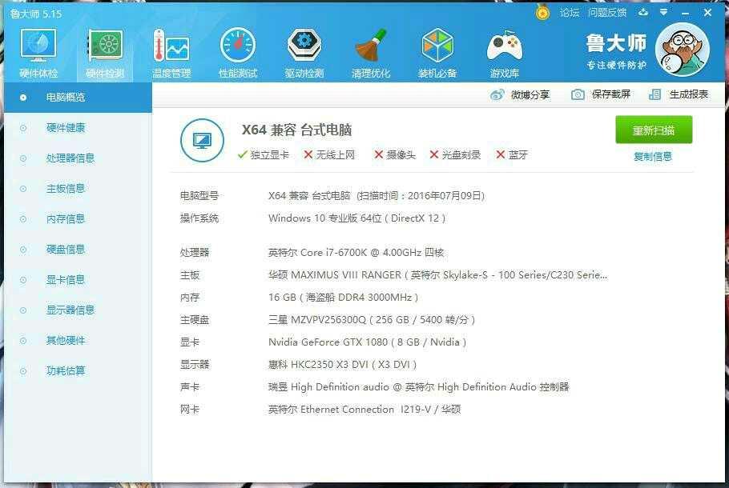Screen dimensions: 729x488
Task: Open 清理优化 cleanup broom icon
Action: click(x=371, y=52)
